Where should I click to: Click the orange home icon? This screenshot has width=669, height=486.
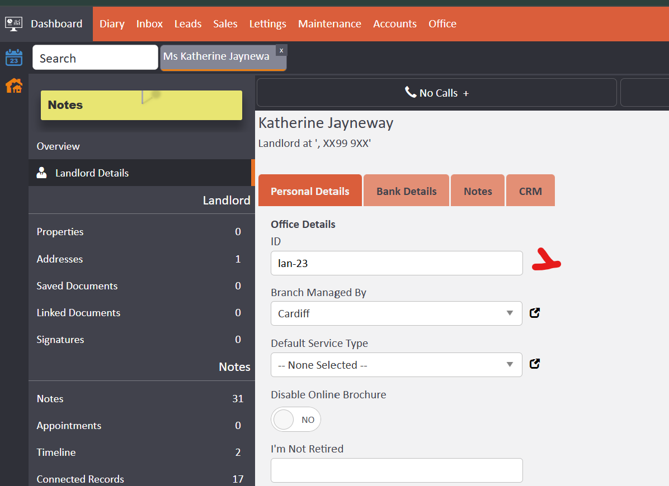(13, 85)
